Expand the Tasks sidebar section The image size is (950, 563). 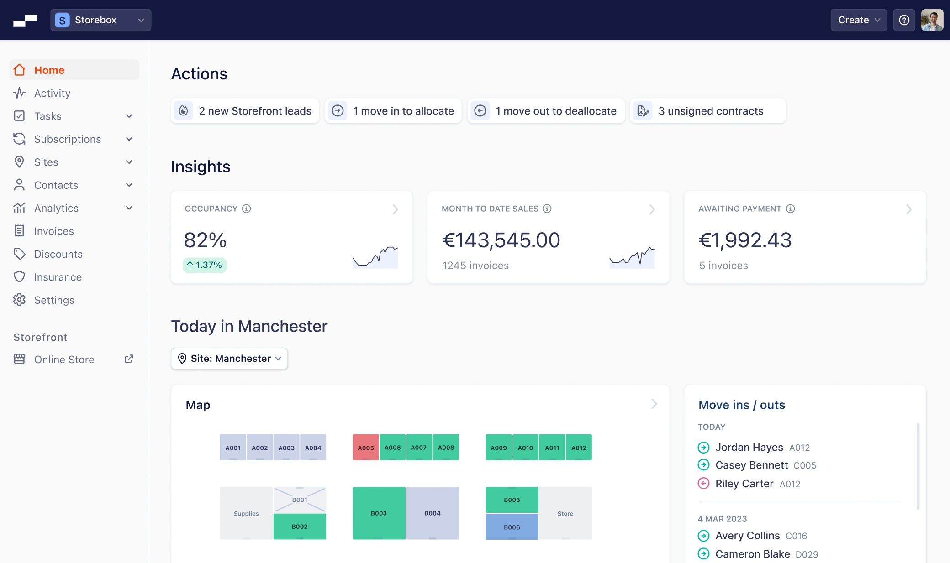coord(129,116)
